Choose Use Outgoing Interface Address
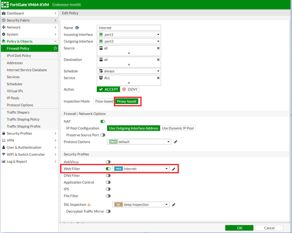 pyautogui.click(x=134, y=128)
